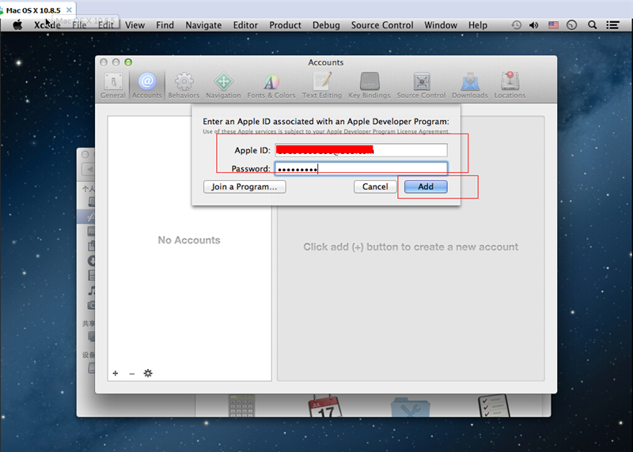Click the Utilities folder icon in background window
Image resolution: width=633 pixels, height=452 pixels.
pos(411,407)
